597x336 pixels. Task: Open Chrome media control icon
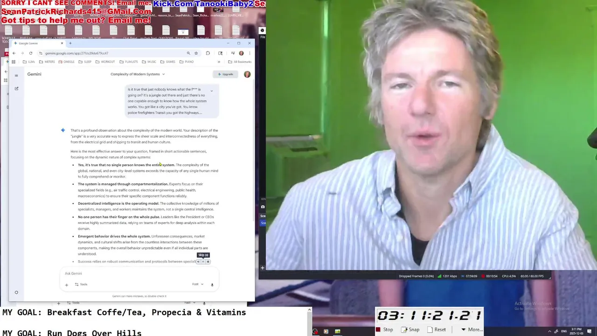[x=233, y=53]
